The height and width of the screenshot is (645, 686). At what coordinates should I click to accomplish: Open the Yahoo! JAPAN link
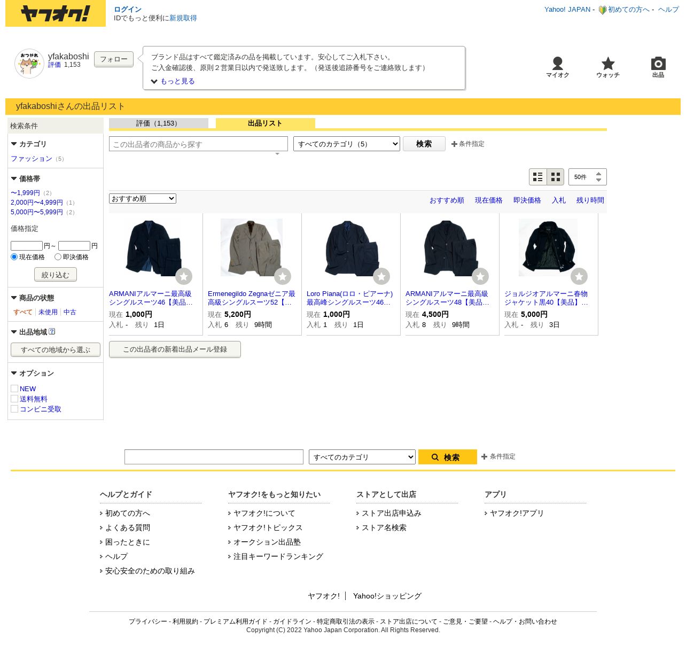point(567,10)
